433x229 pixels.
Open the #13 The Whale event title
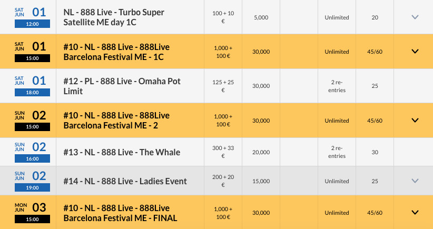[x=122, y=152]
